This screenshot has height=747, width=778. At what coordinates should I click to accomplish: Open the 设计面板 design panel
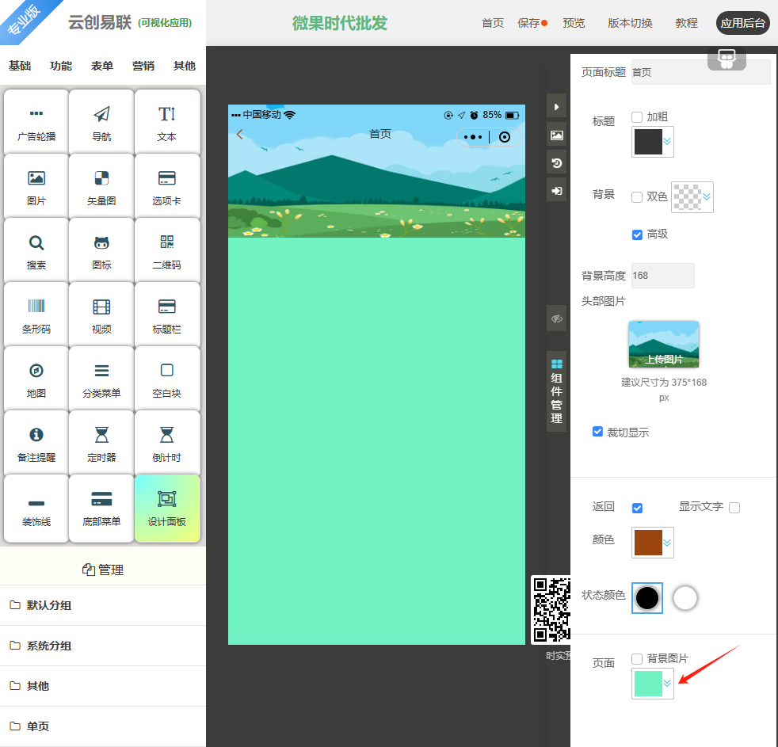tap(166, 507)
